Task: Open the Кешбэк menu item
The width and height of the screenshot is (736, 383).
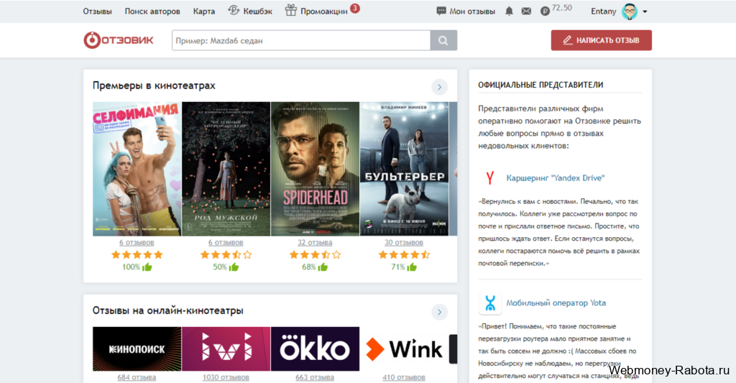Action: click(258, 11)
